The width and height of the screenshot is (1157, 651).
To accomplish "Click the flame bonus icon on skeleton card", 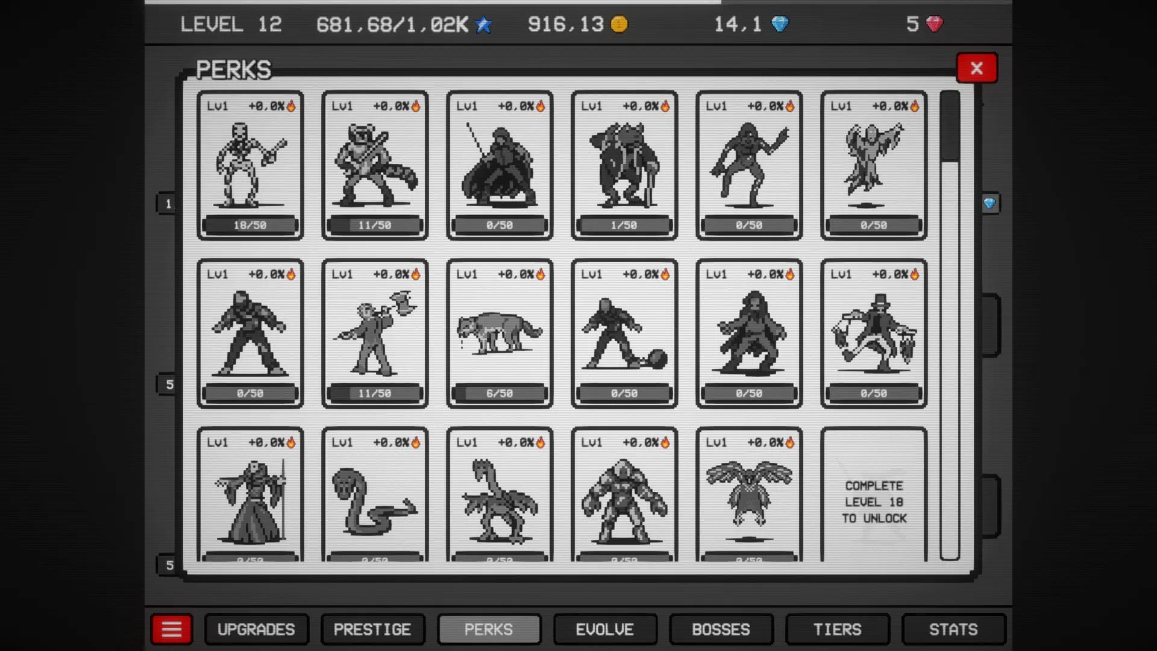I will pyautogui.click(x=291, y=106).
